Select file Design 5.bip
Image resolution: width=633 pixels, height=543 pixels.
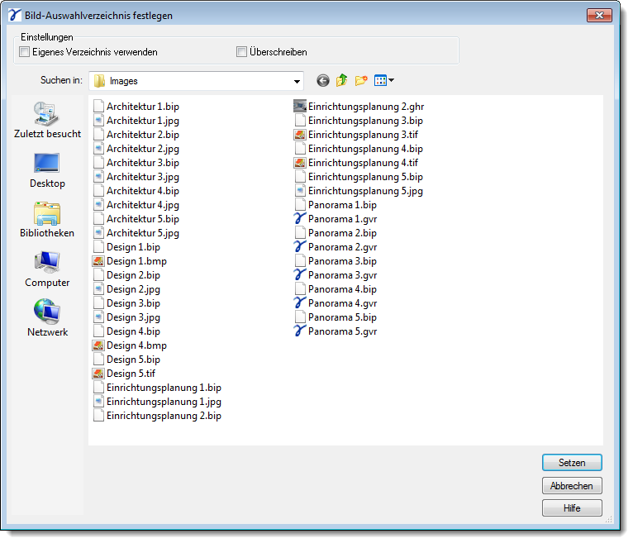(x=126, y=360)
